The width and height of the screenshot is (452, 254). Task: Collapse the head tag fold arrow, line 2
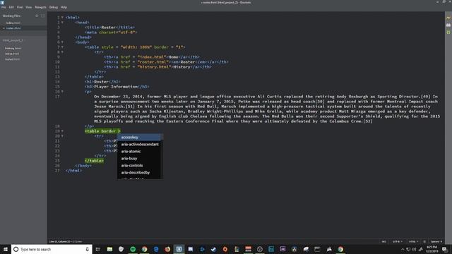[62, 23]
